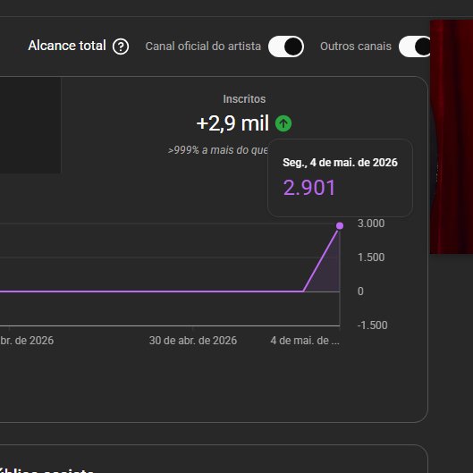The height and width of the screenshot is (473, 473).
Task: Click the >999% a mais comparison text
Action: [217, 150]
